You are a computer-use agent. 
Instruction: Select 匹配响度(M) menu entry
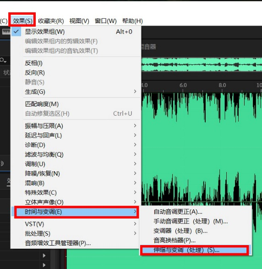[x=76, y=104]
